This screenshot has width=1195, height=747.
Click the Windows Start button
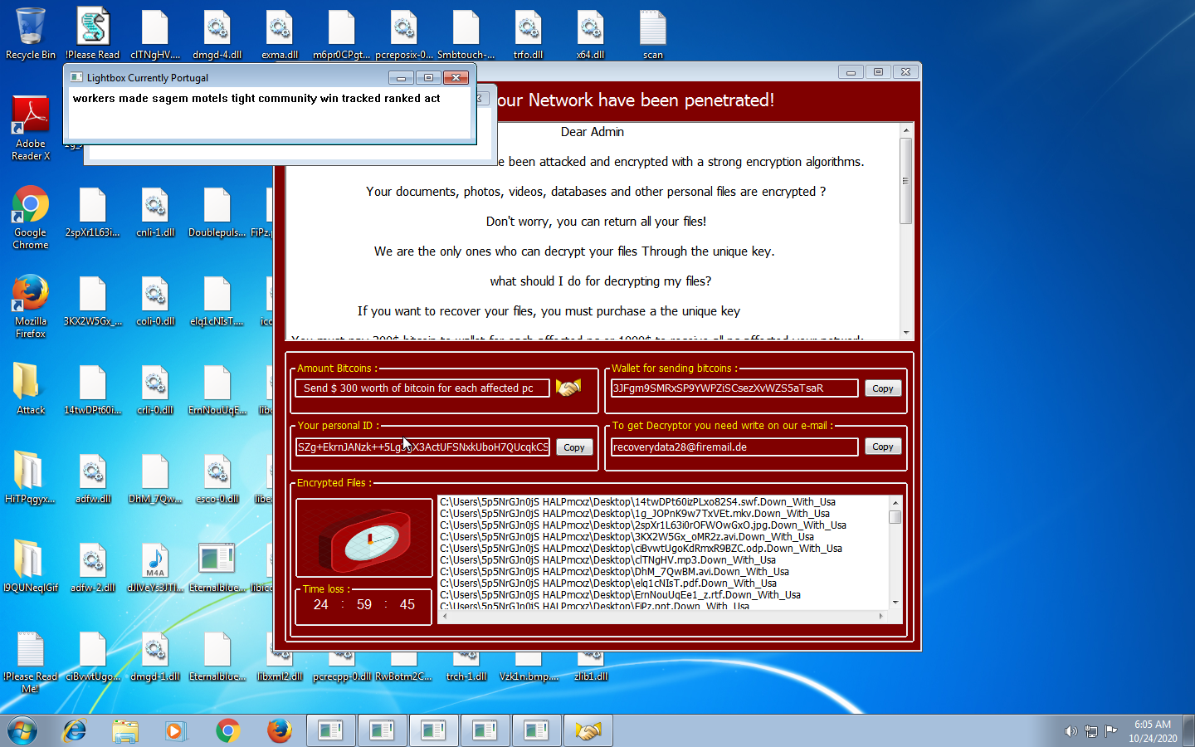[x=22, y=730]
